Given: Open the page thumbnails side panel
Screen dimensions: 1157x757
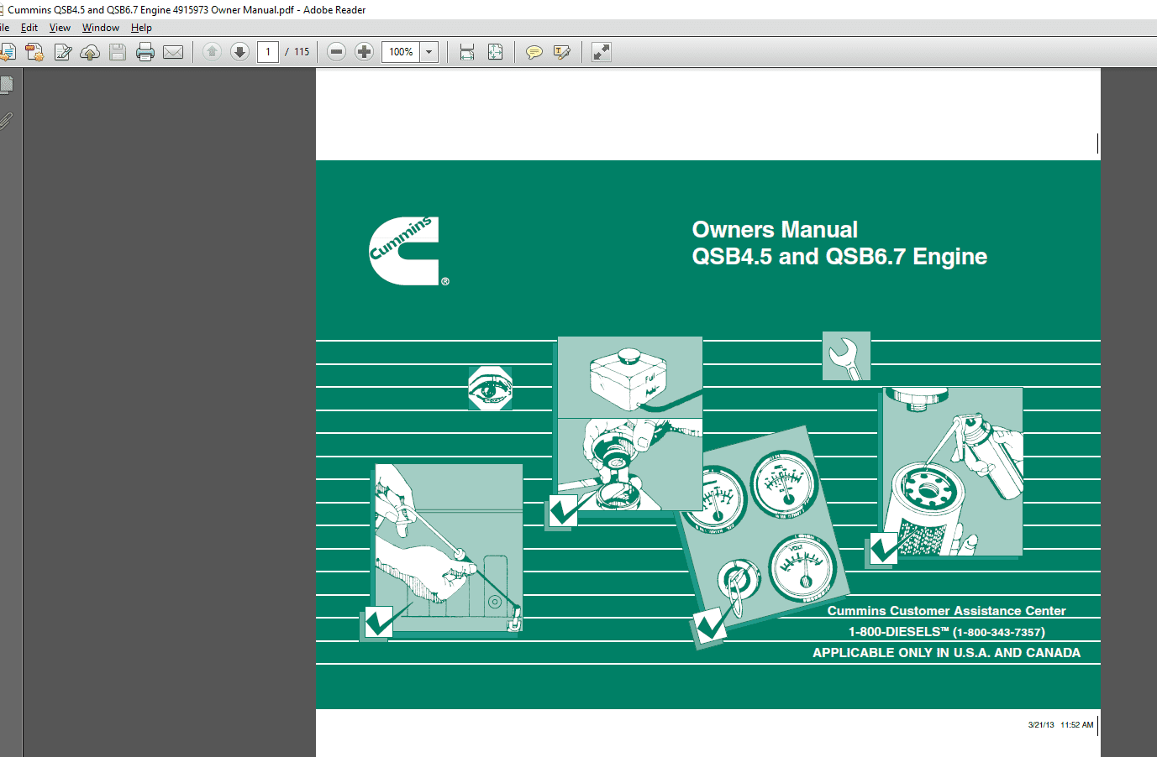Looking at the screenshot, I should [x=7, y=86].
